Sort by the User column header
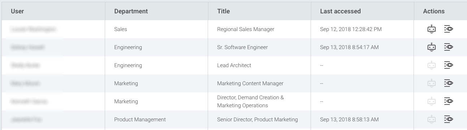This screenshot has width=467, height=130. coord(17,11)
